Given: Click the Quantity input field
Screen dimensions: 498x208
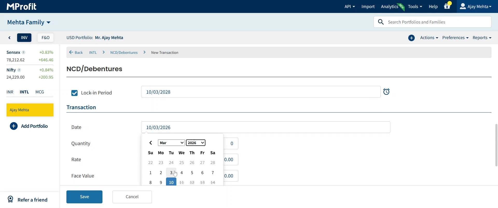Looking at the screenshot, I should (231, 144).
